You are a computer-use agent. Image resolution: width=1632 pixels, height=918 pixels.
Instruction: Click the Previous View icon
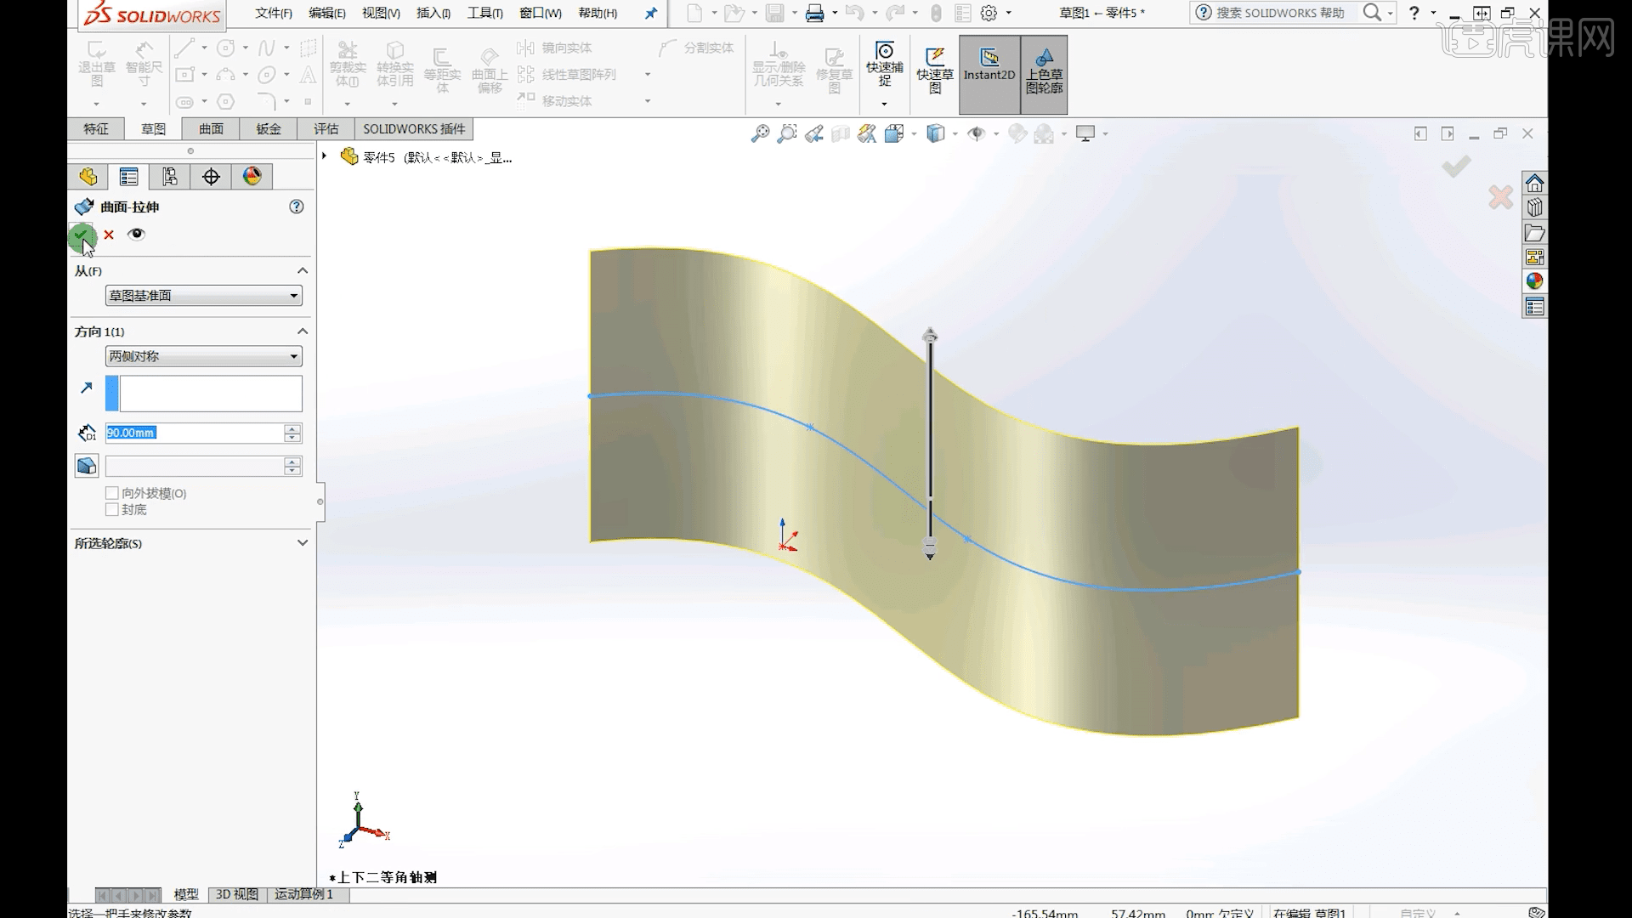pos(814,133)
